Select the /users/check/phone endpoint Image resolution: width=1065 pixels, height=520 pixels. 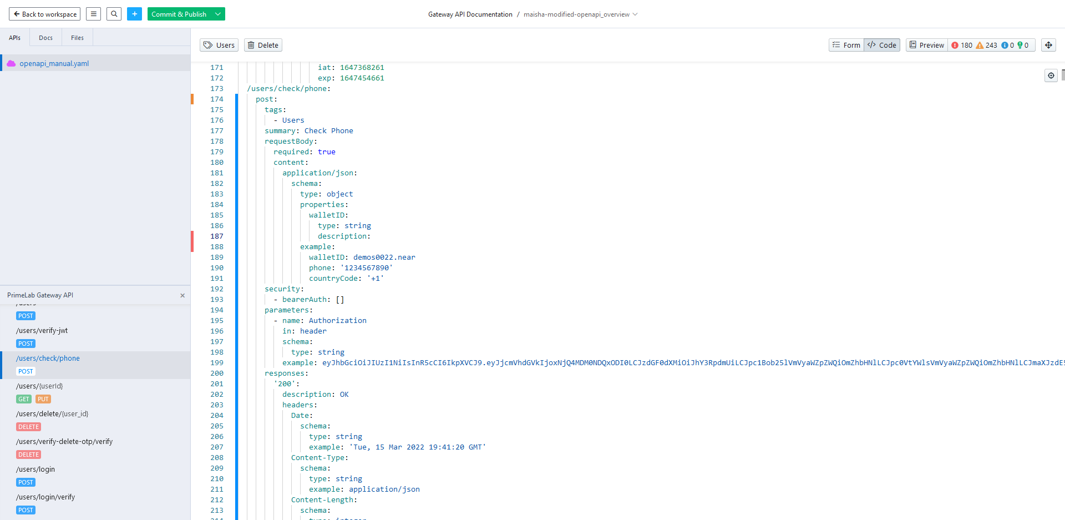click(x=48, y=358)
